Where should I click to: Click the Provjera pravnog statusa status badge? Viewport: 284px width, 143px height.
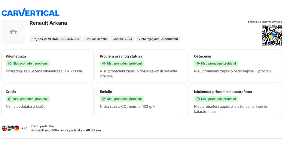122,64
